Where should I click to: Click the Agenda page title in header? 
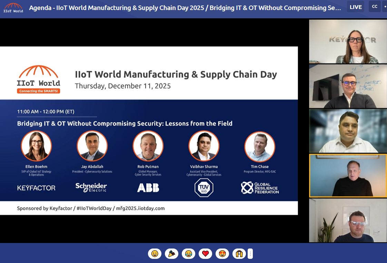click(185, 8)
